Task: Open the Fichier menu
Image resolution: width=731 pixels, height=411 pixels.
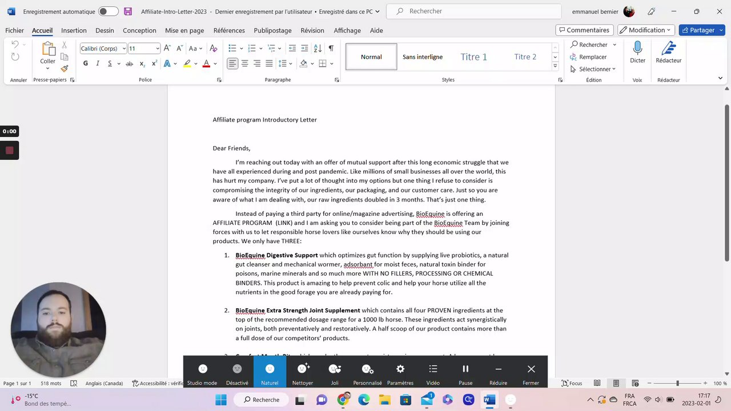Action: (x=14, y=30)
